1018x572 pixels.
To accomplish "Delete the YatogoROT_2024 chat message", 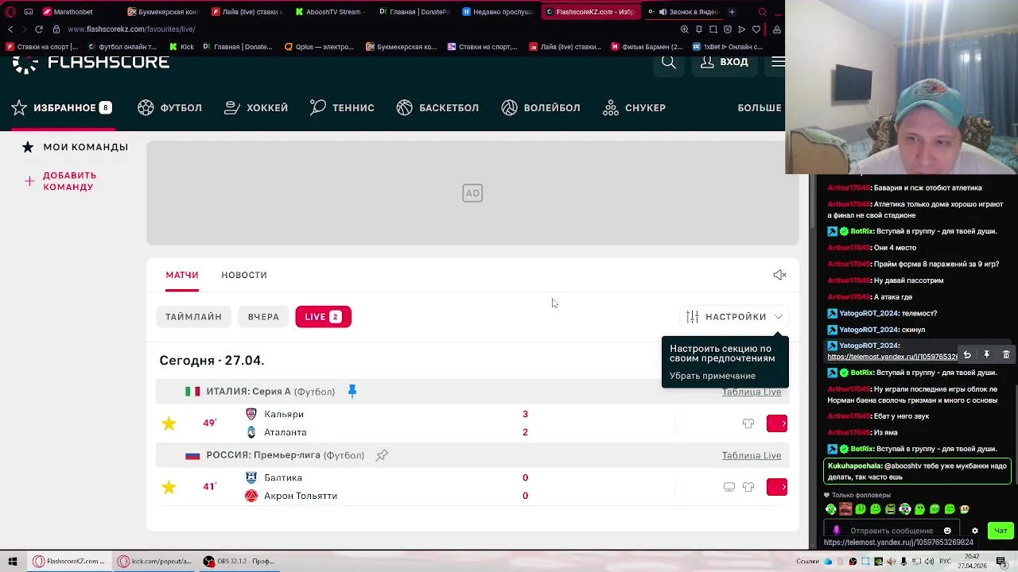I will 1006,355.
